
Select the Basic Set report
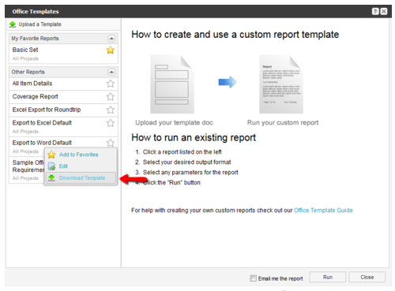point(63,54)
